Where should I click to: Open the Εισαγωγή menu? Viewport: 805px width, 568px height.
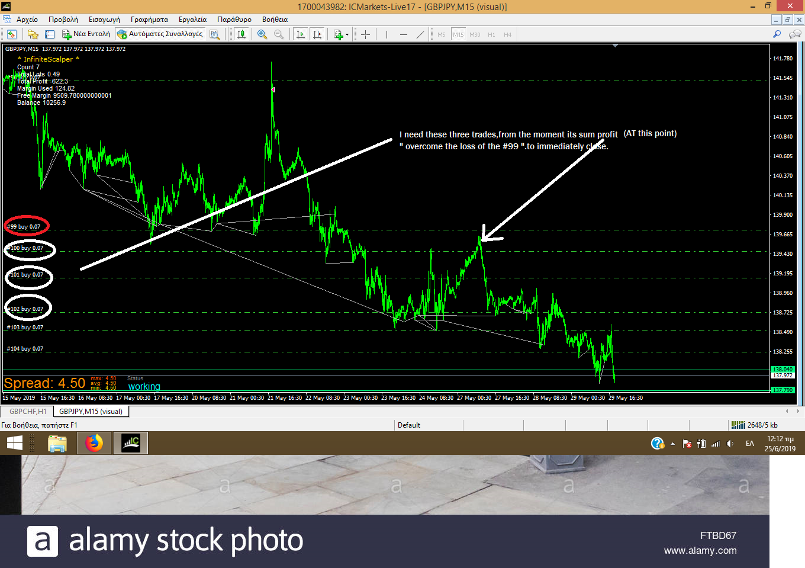pos(104,20)
